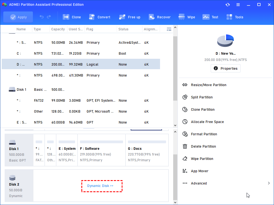Choose Clone Partition
The image size is (274, 205).
pos(203,110)
